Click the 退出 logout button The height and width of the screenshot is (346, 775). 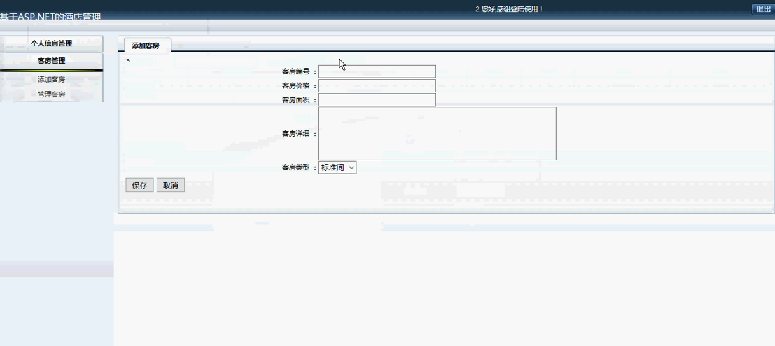tap(763, 9)
